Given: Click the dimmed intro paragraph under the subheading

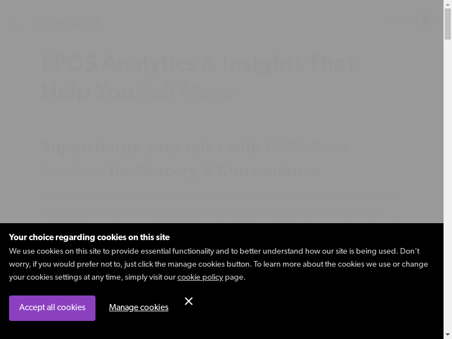Looking at the screenshot, I should pos(220,205).
